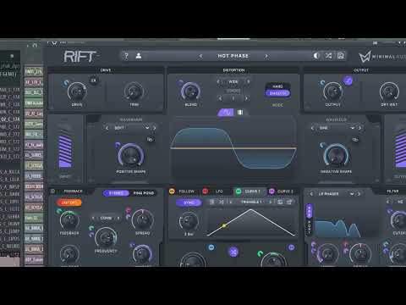Click the Positive Shape knob

tap(131, 156)
